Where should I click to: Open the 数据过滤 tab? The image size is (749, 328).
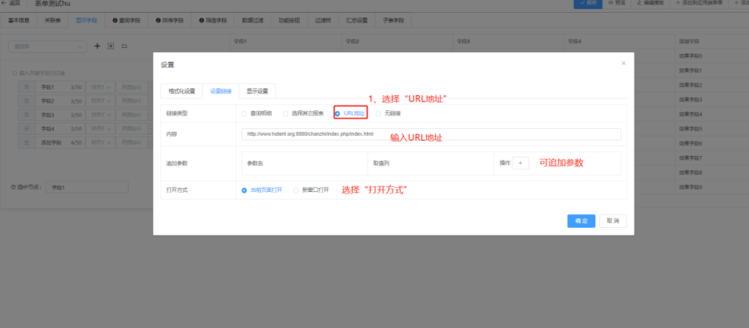(x=252, y=21)
